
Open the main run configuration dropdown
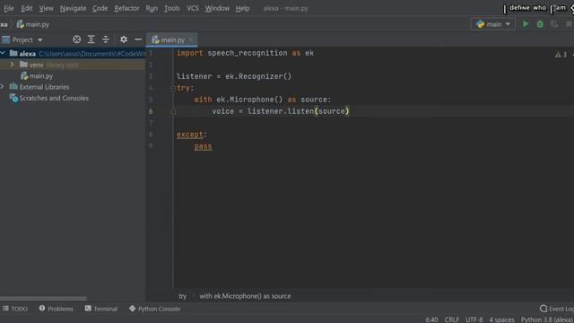492,24
